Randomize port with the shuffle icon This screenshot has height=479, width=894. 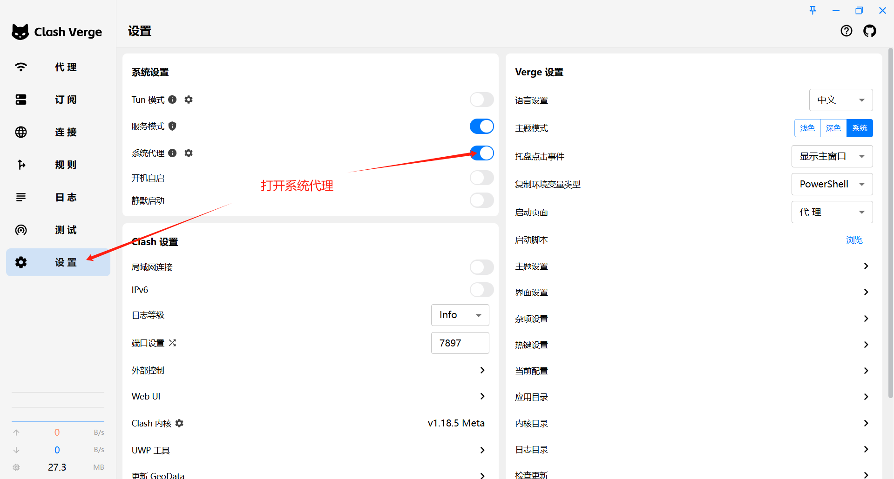point(172,343)
